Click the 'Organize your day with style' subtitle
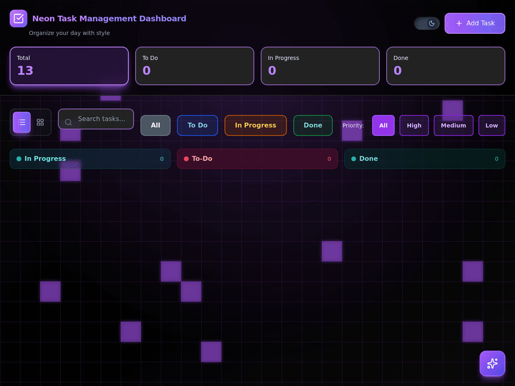 pyautogui.click(x=69, y=33)
